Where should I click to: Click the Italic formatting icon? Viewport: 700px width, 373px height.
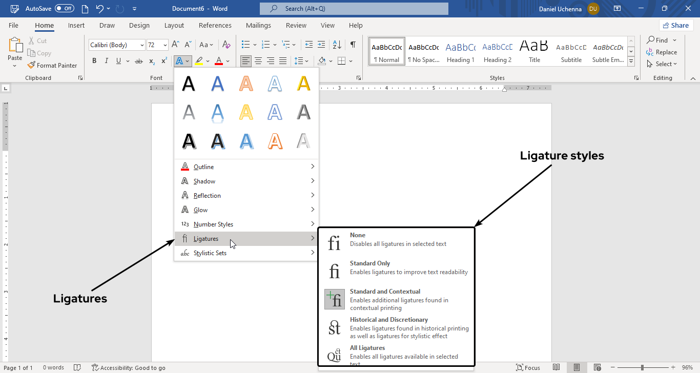coord(107,61)
